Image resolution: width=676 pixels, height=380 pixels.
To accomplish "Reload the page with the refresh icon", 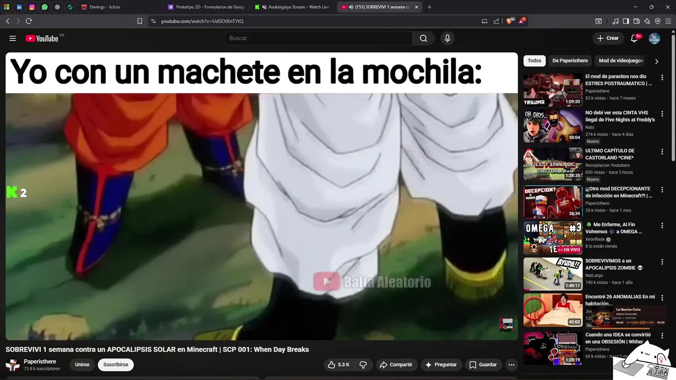I will click(29, 21).
